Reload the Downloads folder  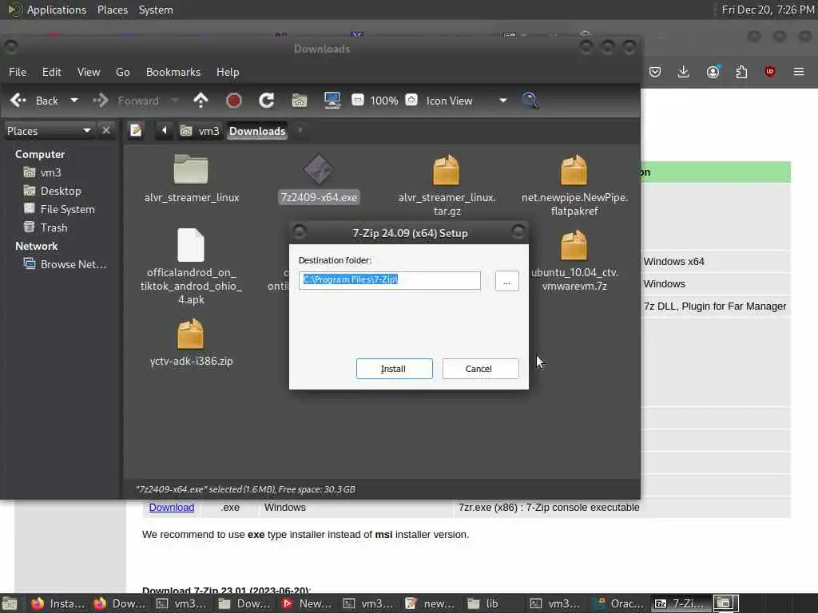pyautogui.click(x=267, y=100)
